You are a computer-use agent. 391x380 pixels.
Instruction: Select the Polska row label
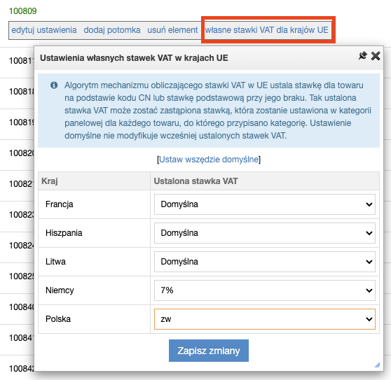(x=58, y=319)
